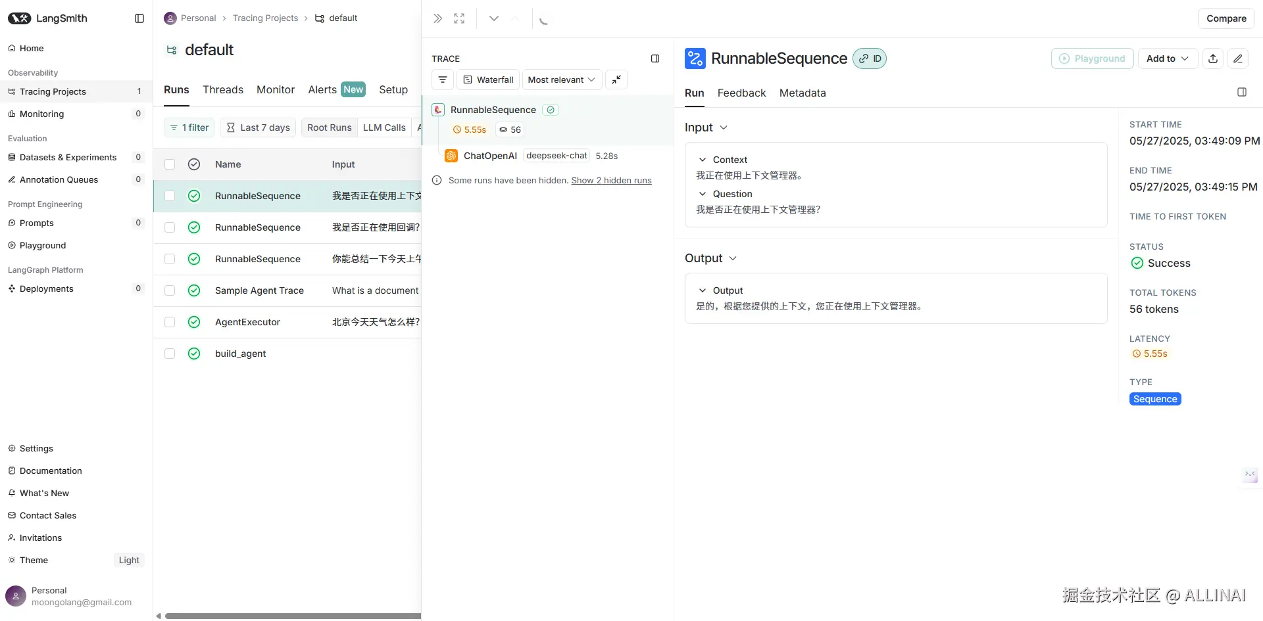Expand trace panel with double chevron icon

pyautogui.click(x=437, y=18)
